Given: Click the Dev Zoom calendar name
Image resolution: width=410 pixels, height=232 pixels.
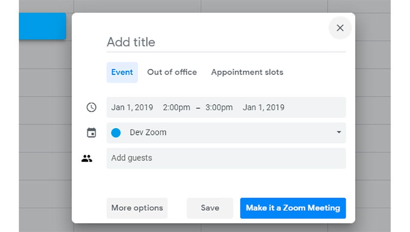Looking at the screenshot, I should click(x=148, y=133).
